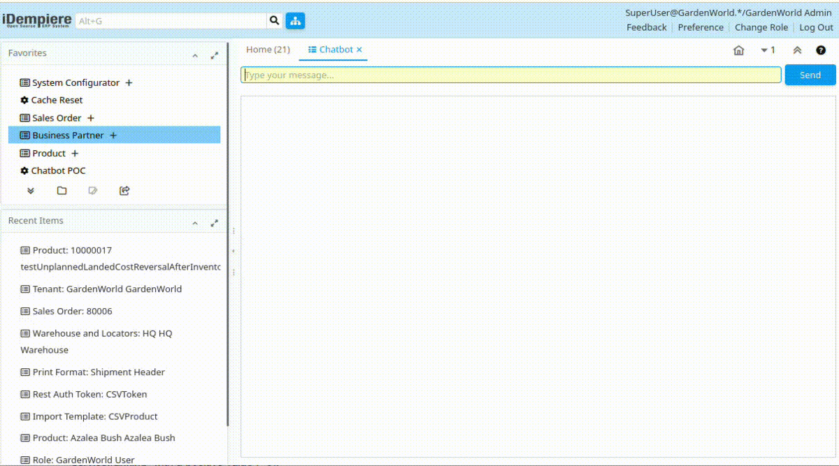Maximize the Favorites panel
This screenshot has height=466, width=839.
(215, 55)
